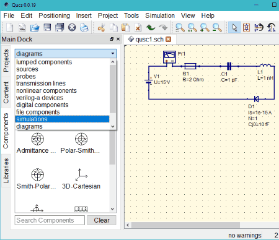Click the schematic horizontal scrollbar
Image resolution: width=279 pixels, height=240 pixels.
185,225
